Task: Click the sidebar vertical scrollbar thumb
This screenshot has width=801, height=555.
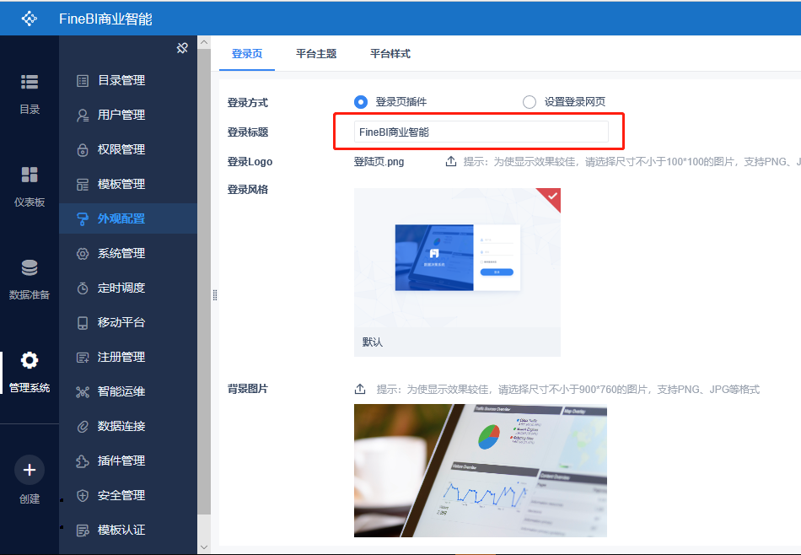Action: point(204,282)
